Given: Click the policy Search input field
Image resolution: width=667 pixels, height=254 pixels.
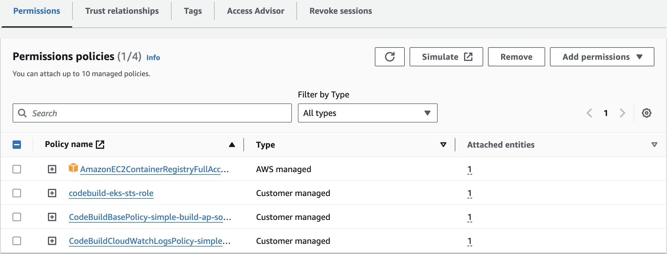Looking at the screenshot, I should (x=152, y=113).
